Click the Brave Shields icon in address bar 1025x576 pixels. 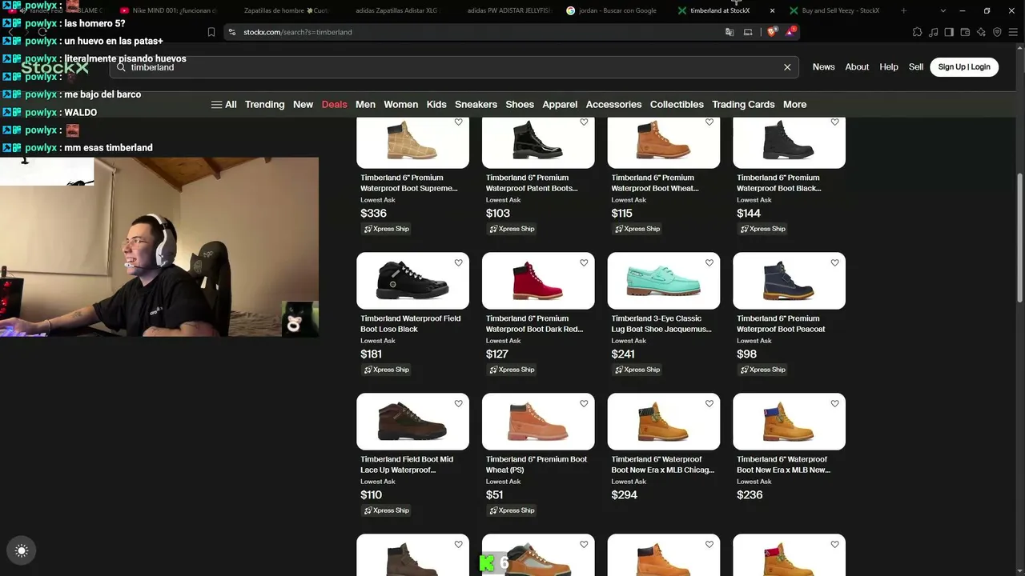772,32
